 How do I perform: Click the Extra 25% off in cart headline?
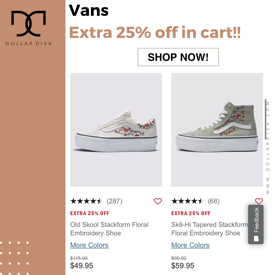click(155, 32)
